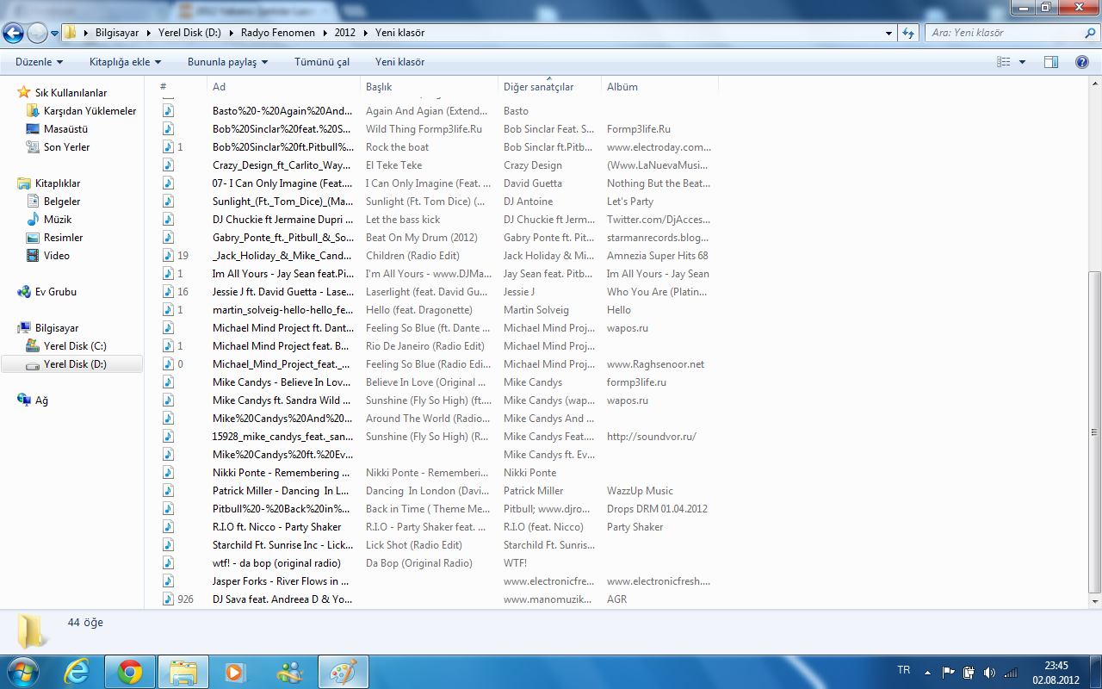Image resolution: width=1102 pixels, height=689 pixels.
Task: Click the TR language indicator
Action: click(x=903, y=670)
